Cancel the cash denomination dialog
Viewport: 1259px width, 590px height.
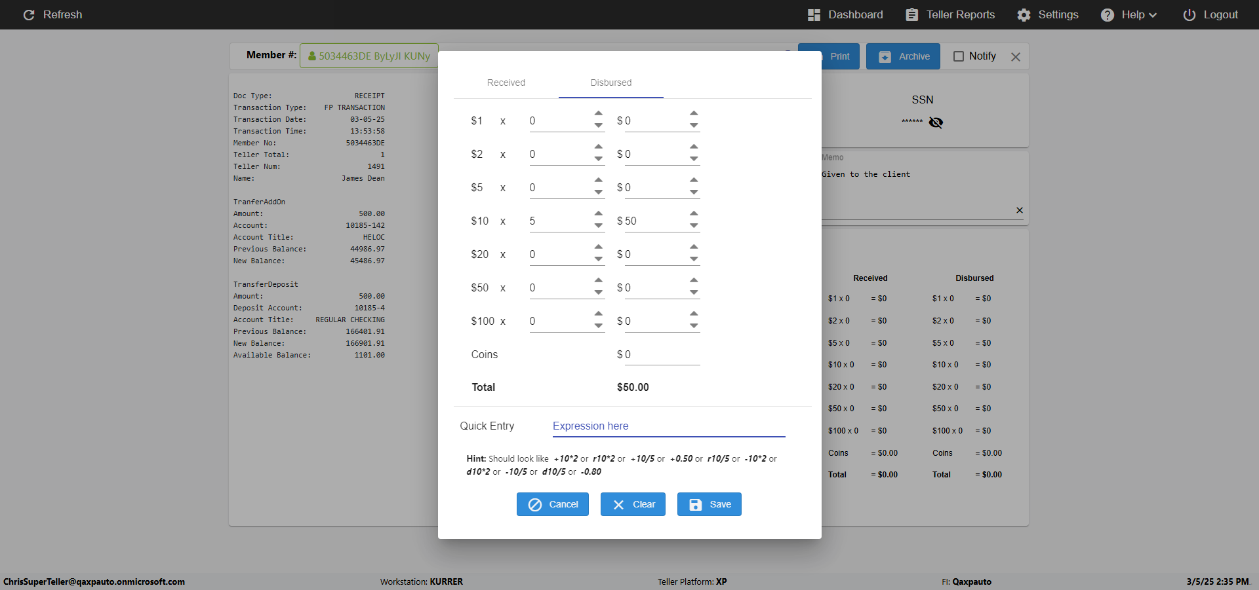553,504
